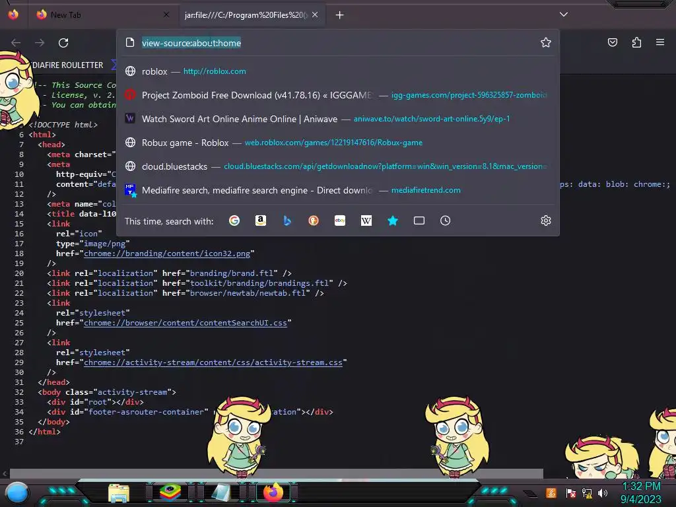The image size is (676, 507).
Task: Click the orange Java update tray icon
Action: 551,492
